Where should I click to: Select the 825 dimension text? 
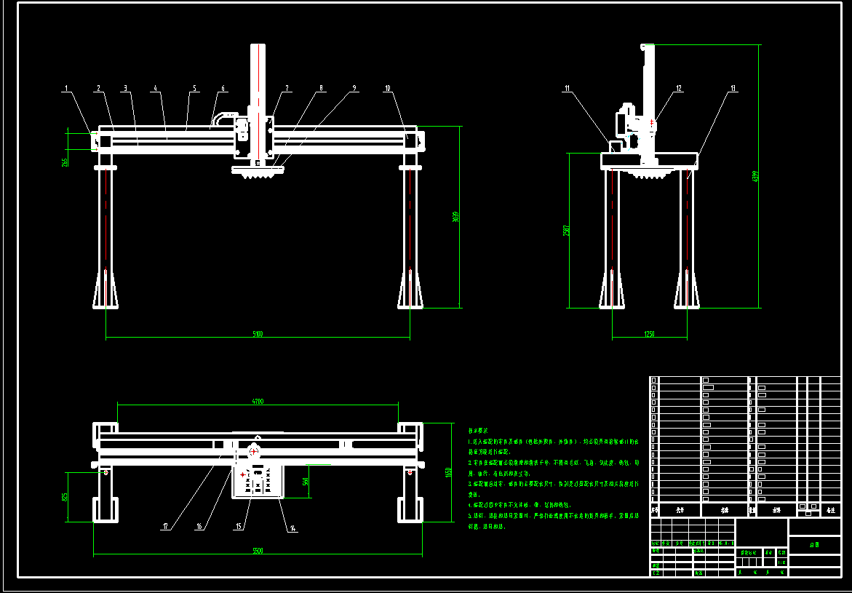(x=64, y=498)
